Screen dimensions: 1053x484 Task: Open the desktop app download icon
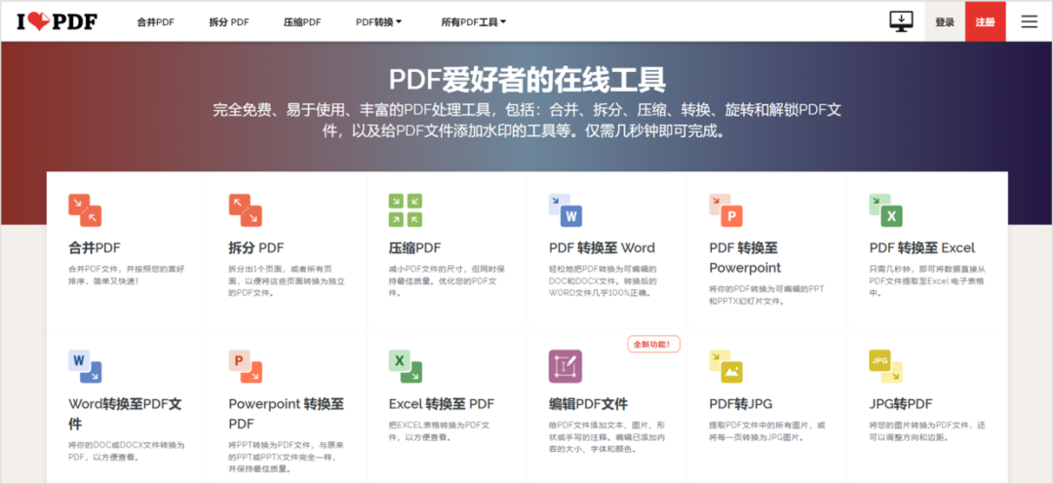(901, 21)
